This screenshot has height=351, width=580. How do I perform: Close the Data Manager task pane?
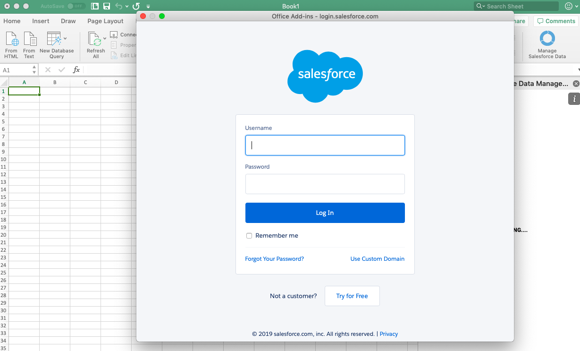click(576, 84)
